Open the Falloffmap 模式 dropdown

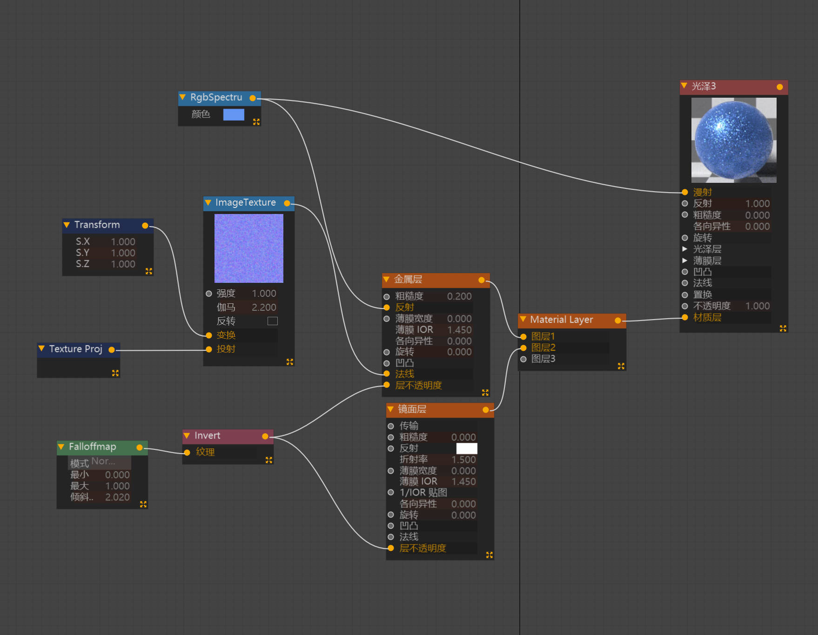[x=100, y=462]
